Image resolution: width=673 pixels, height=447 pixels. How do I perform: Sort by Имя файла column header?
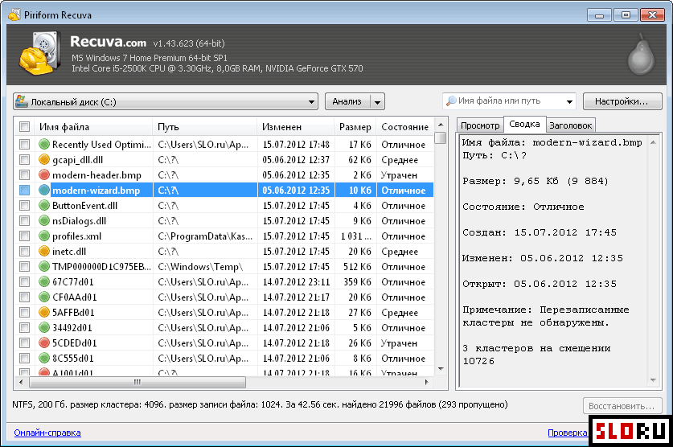(x=93, y=127)
